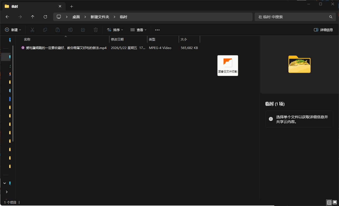Click the Paste clipboard icon
The image size is (339, 206).
pyautogui.click(x=58, y=30)
